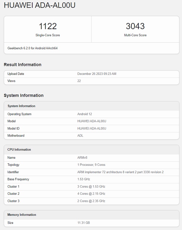Click the 3043 multi-core score number
The height and width of the screenshot is (230, 182).
coord(135,26)
